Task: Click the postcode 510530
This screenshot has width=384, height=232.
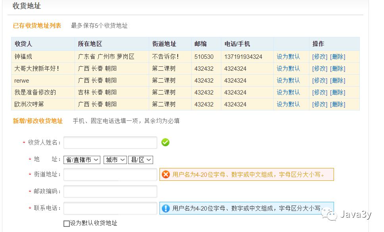Action: pos(204,57)
